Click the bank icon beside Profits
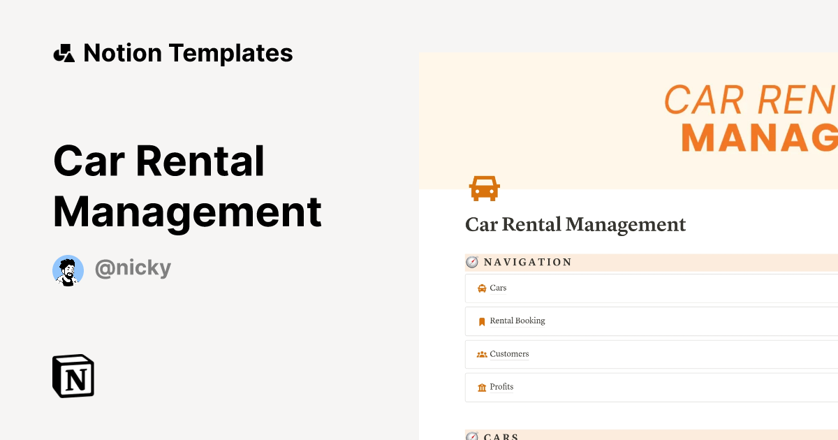The image size is (838, 440). click(x=482, y=388)
